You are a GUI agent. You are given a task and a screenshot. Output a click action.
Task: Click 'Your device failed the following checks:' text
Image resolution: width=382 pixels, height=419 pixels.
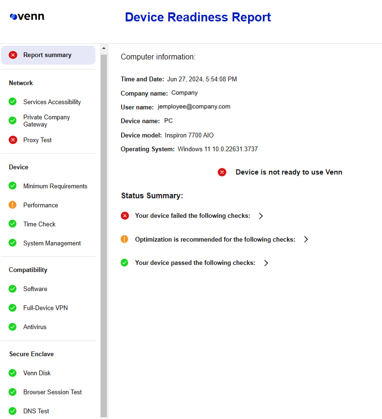(x=192, y=215)
